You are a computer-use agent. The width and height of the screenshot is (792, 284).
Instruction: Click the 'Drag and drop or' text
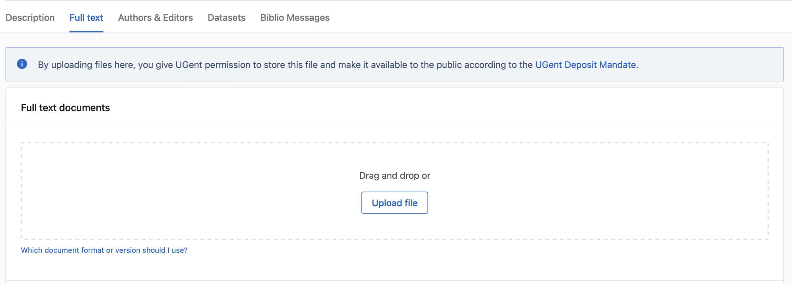394,175
